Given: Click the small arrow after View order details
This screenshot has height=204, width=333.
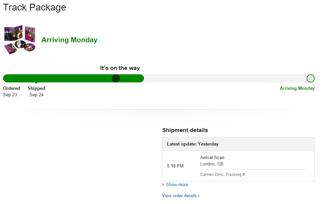Looking at the screenshot, I should pyautogui.click(x=199, y=196).
